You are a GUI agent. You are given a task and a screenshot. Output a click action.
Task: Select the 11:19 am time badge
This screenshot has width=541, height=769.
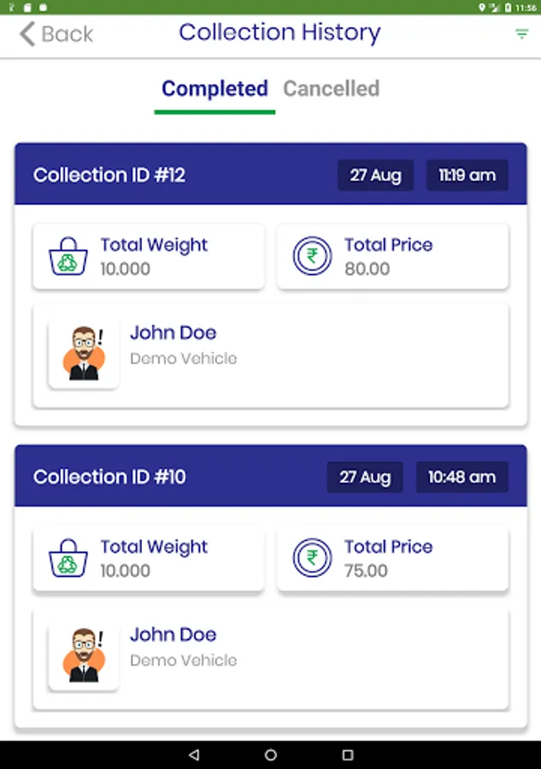[467, 175]
